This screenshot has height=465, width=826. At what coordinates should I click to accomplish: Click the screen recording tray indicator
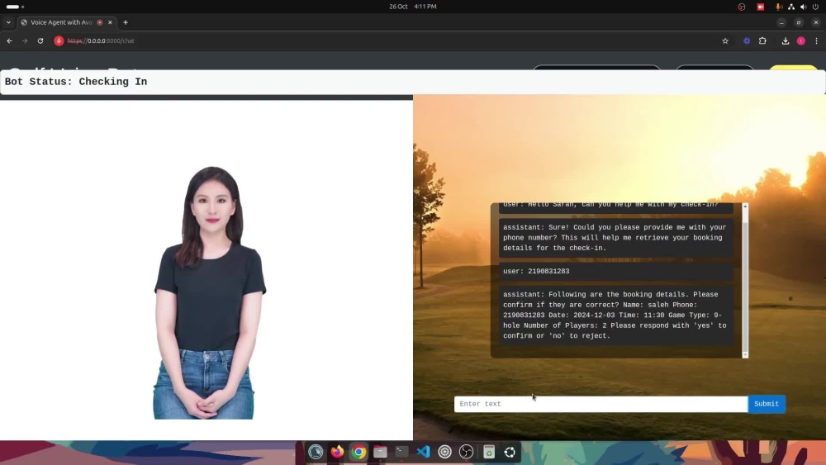tap(760, 7)
